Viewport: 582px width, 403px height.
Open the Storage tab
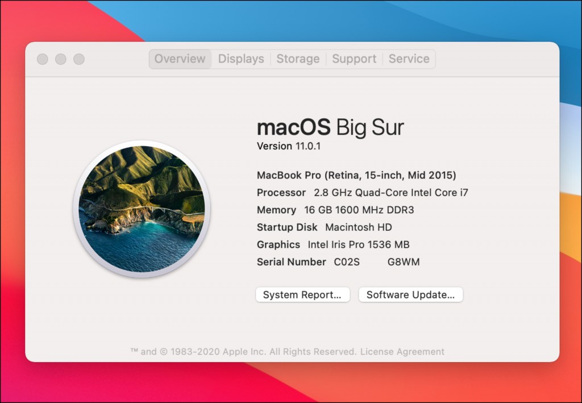(x=298, y=59)
